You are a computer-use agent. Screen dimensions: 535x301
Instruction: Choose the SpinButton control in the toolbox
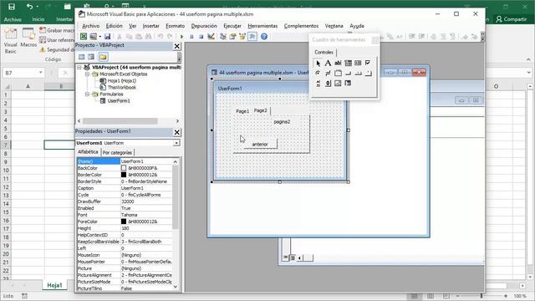point(328,84)
